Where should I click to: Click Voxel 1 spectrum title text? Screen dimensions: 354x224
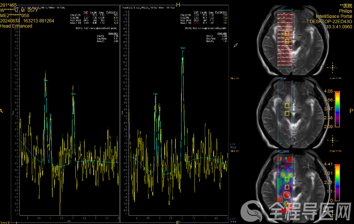[x=39, y=7]
